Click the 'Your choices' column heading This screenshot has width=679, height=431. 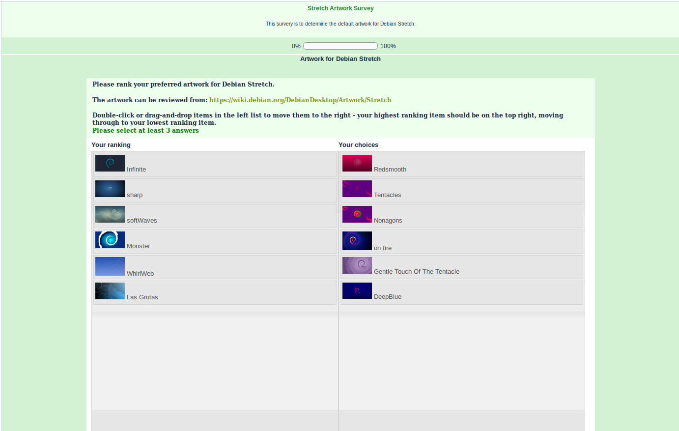tap(359, 145)
